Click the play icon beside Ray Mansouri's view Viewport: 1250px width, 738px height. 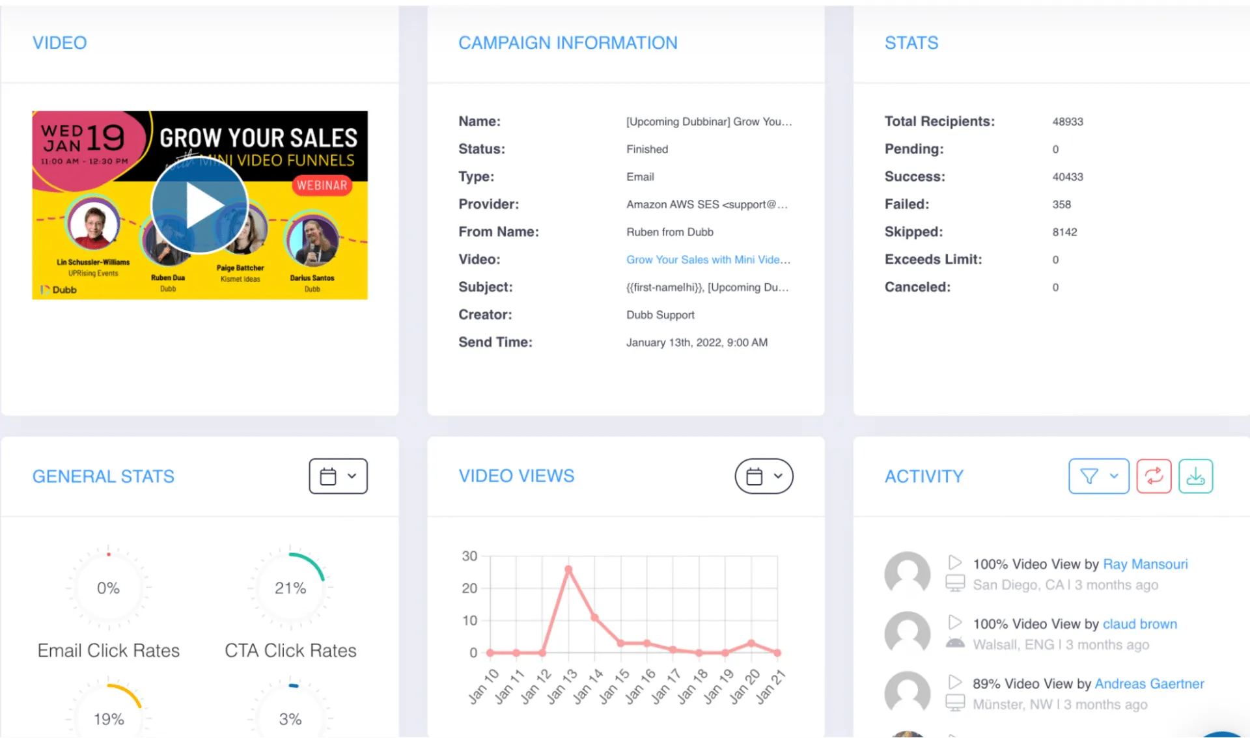point(954,562)
